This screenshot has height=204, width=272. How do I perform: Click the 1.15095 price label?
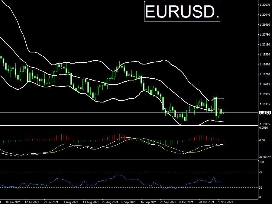coord(265,124)
